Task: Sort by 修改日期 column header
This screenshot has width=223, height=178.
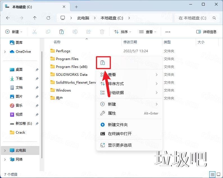Action: click(x=130, y=42)
